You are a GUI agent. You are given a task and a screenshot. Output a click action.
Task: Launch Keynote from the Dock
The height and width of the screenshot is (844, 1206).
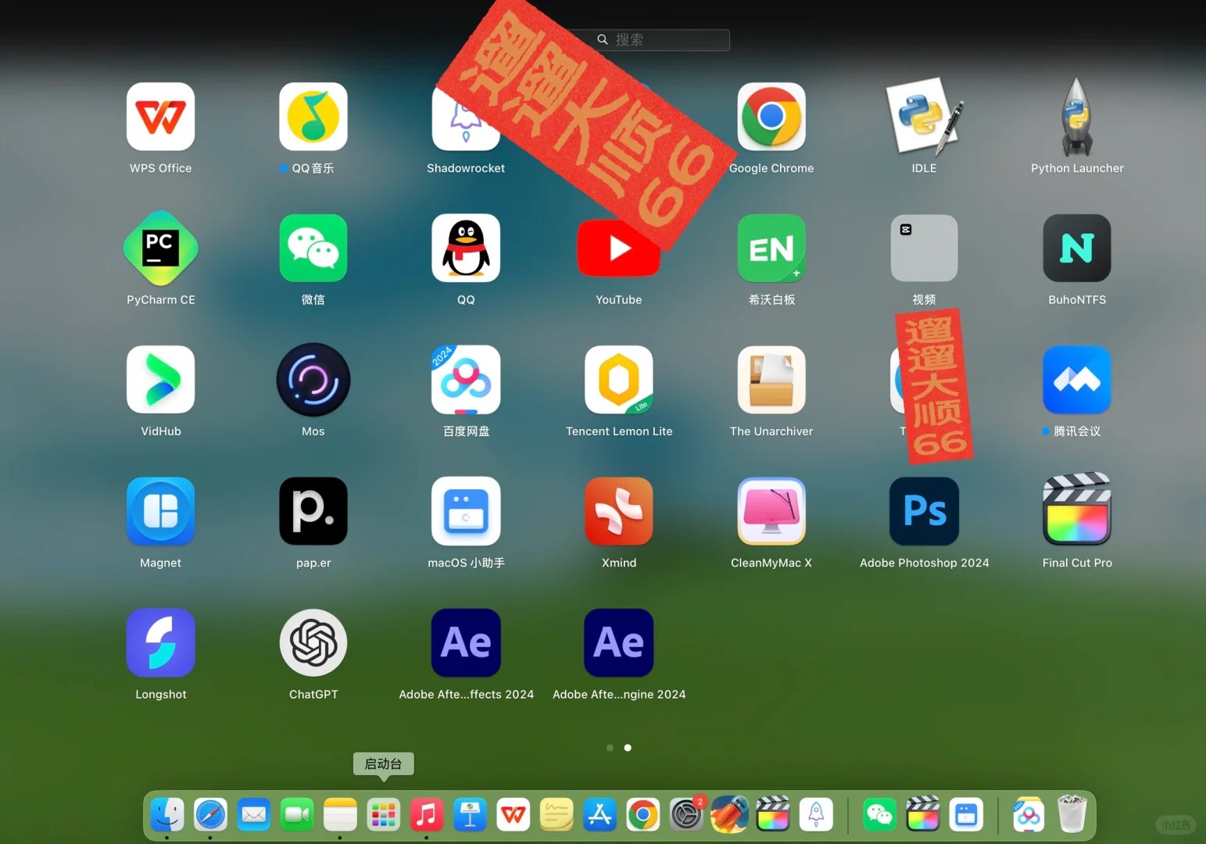tap(470, 815)
